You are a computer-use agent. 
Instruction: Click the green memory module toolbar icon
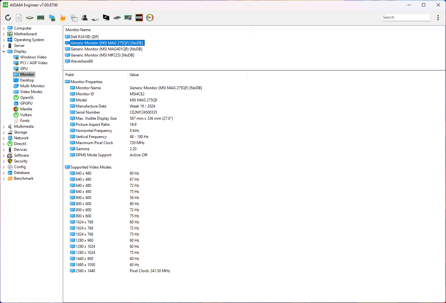coord(40,18)
